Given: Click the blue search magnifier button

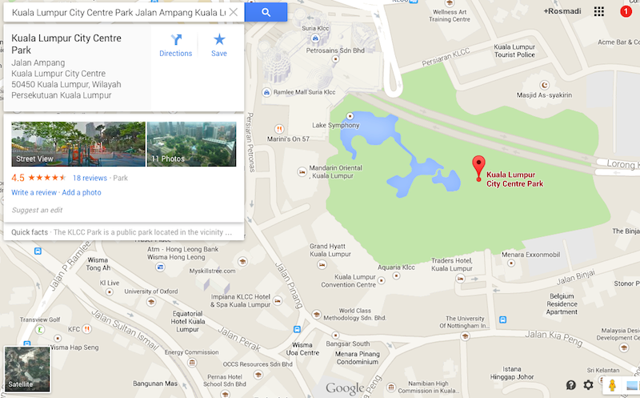Looking at the screenshot, I should click(x=266, y=12).
